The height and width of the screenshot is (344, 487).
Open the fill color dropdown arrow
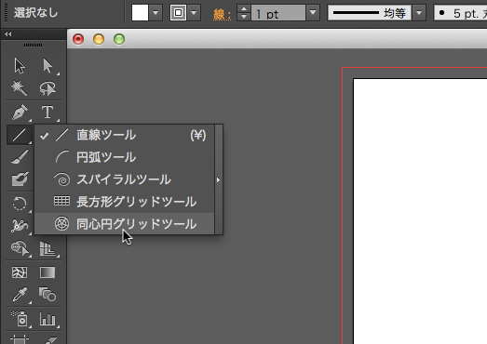(x=156, y=13)
